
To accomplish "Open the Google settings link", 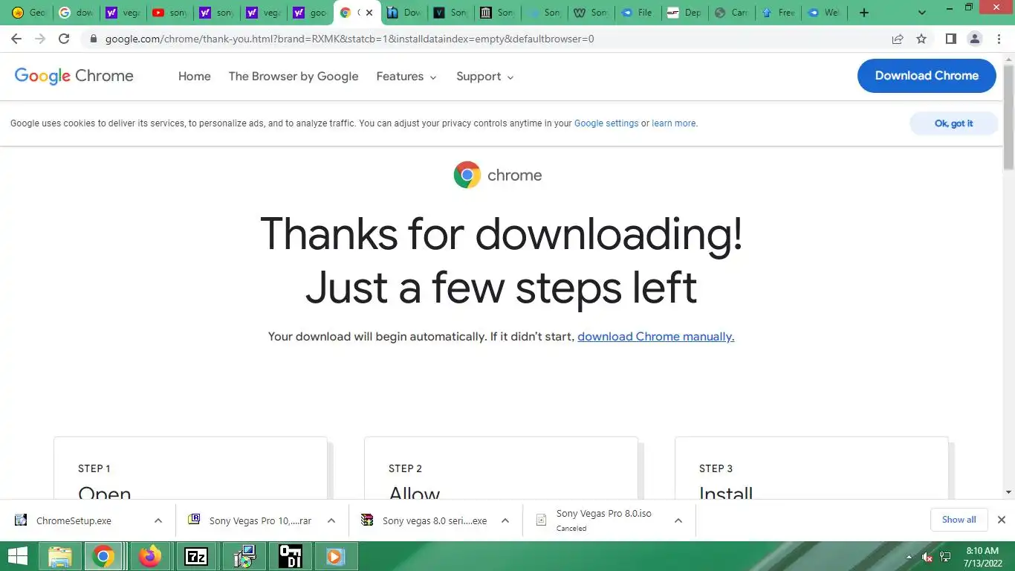I will (x=606, y=123).
